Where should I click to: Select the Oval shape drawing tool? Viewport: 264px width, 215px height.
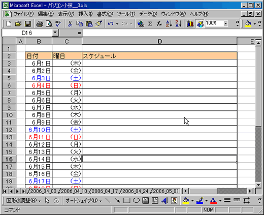pyautogui.click(x=136, y=201)
